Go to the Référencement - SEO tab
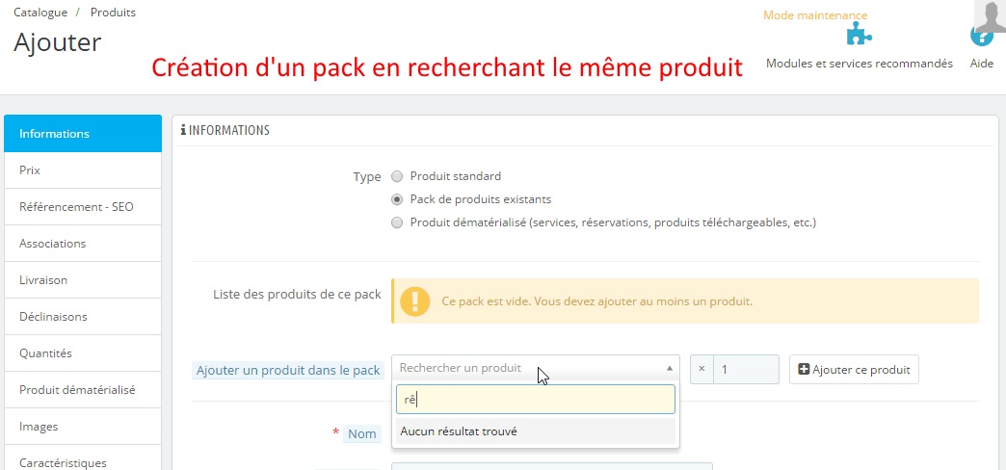Viewport: 1006px width, 470px height. pos(83,207)
